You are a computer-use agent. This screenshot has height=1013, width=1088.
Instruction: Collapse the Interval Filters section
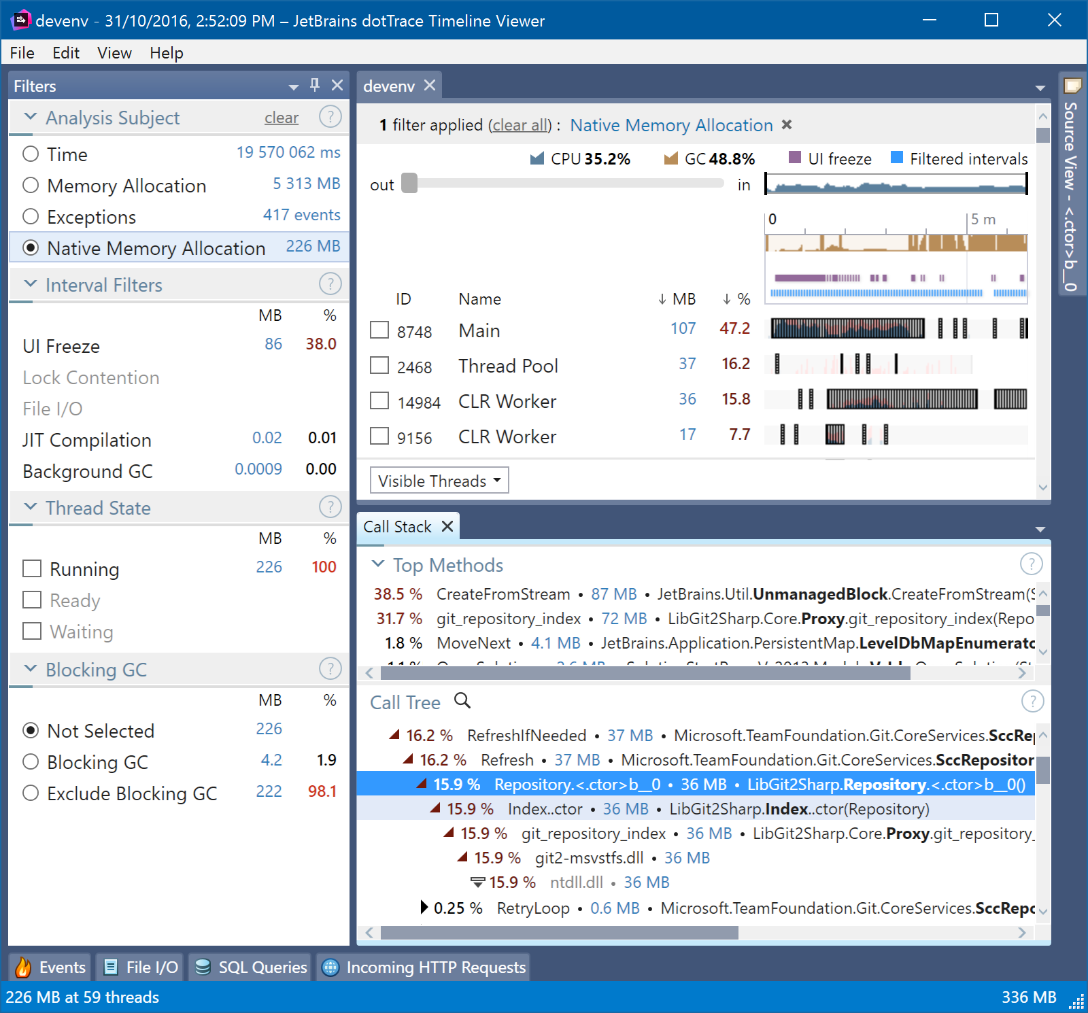[x=30, y=284]
